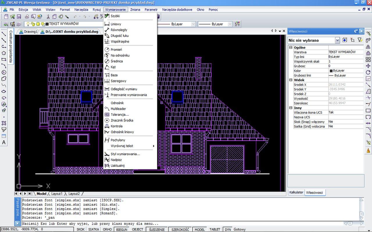Toggle SZEROKOŚĆ lineweight display

coord(180,229)
